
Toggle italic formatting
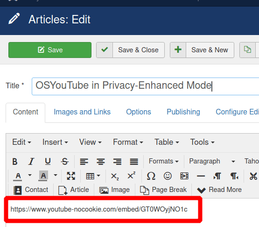click(x=31, y=161)
